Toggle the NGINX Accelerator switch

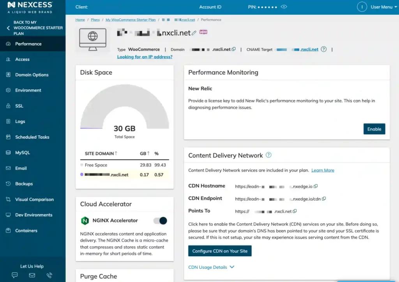160,220
